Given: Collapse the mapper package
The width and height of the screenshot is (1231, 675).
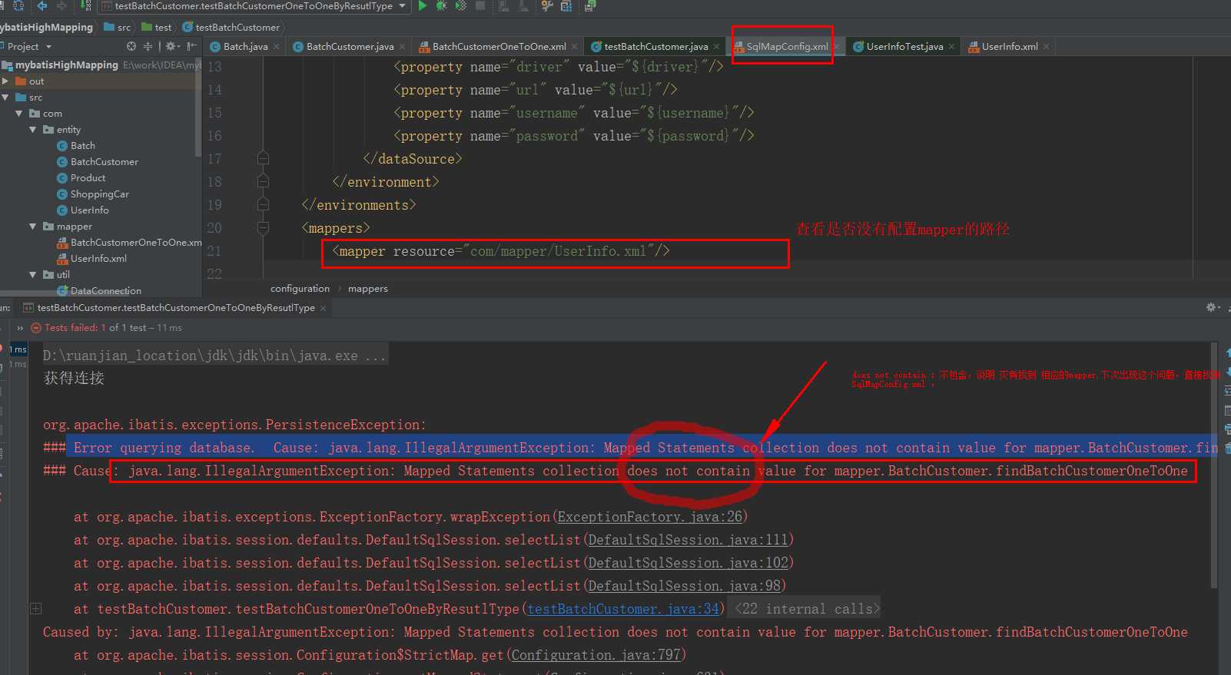Looking at the screenshot, I should click(x=33, y=226).
